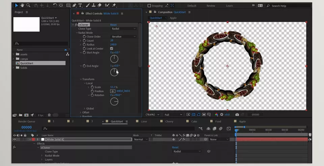Expand the comps folder
The height and width of the screenshot is (166, 324).
click(x=13, y=59)
